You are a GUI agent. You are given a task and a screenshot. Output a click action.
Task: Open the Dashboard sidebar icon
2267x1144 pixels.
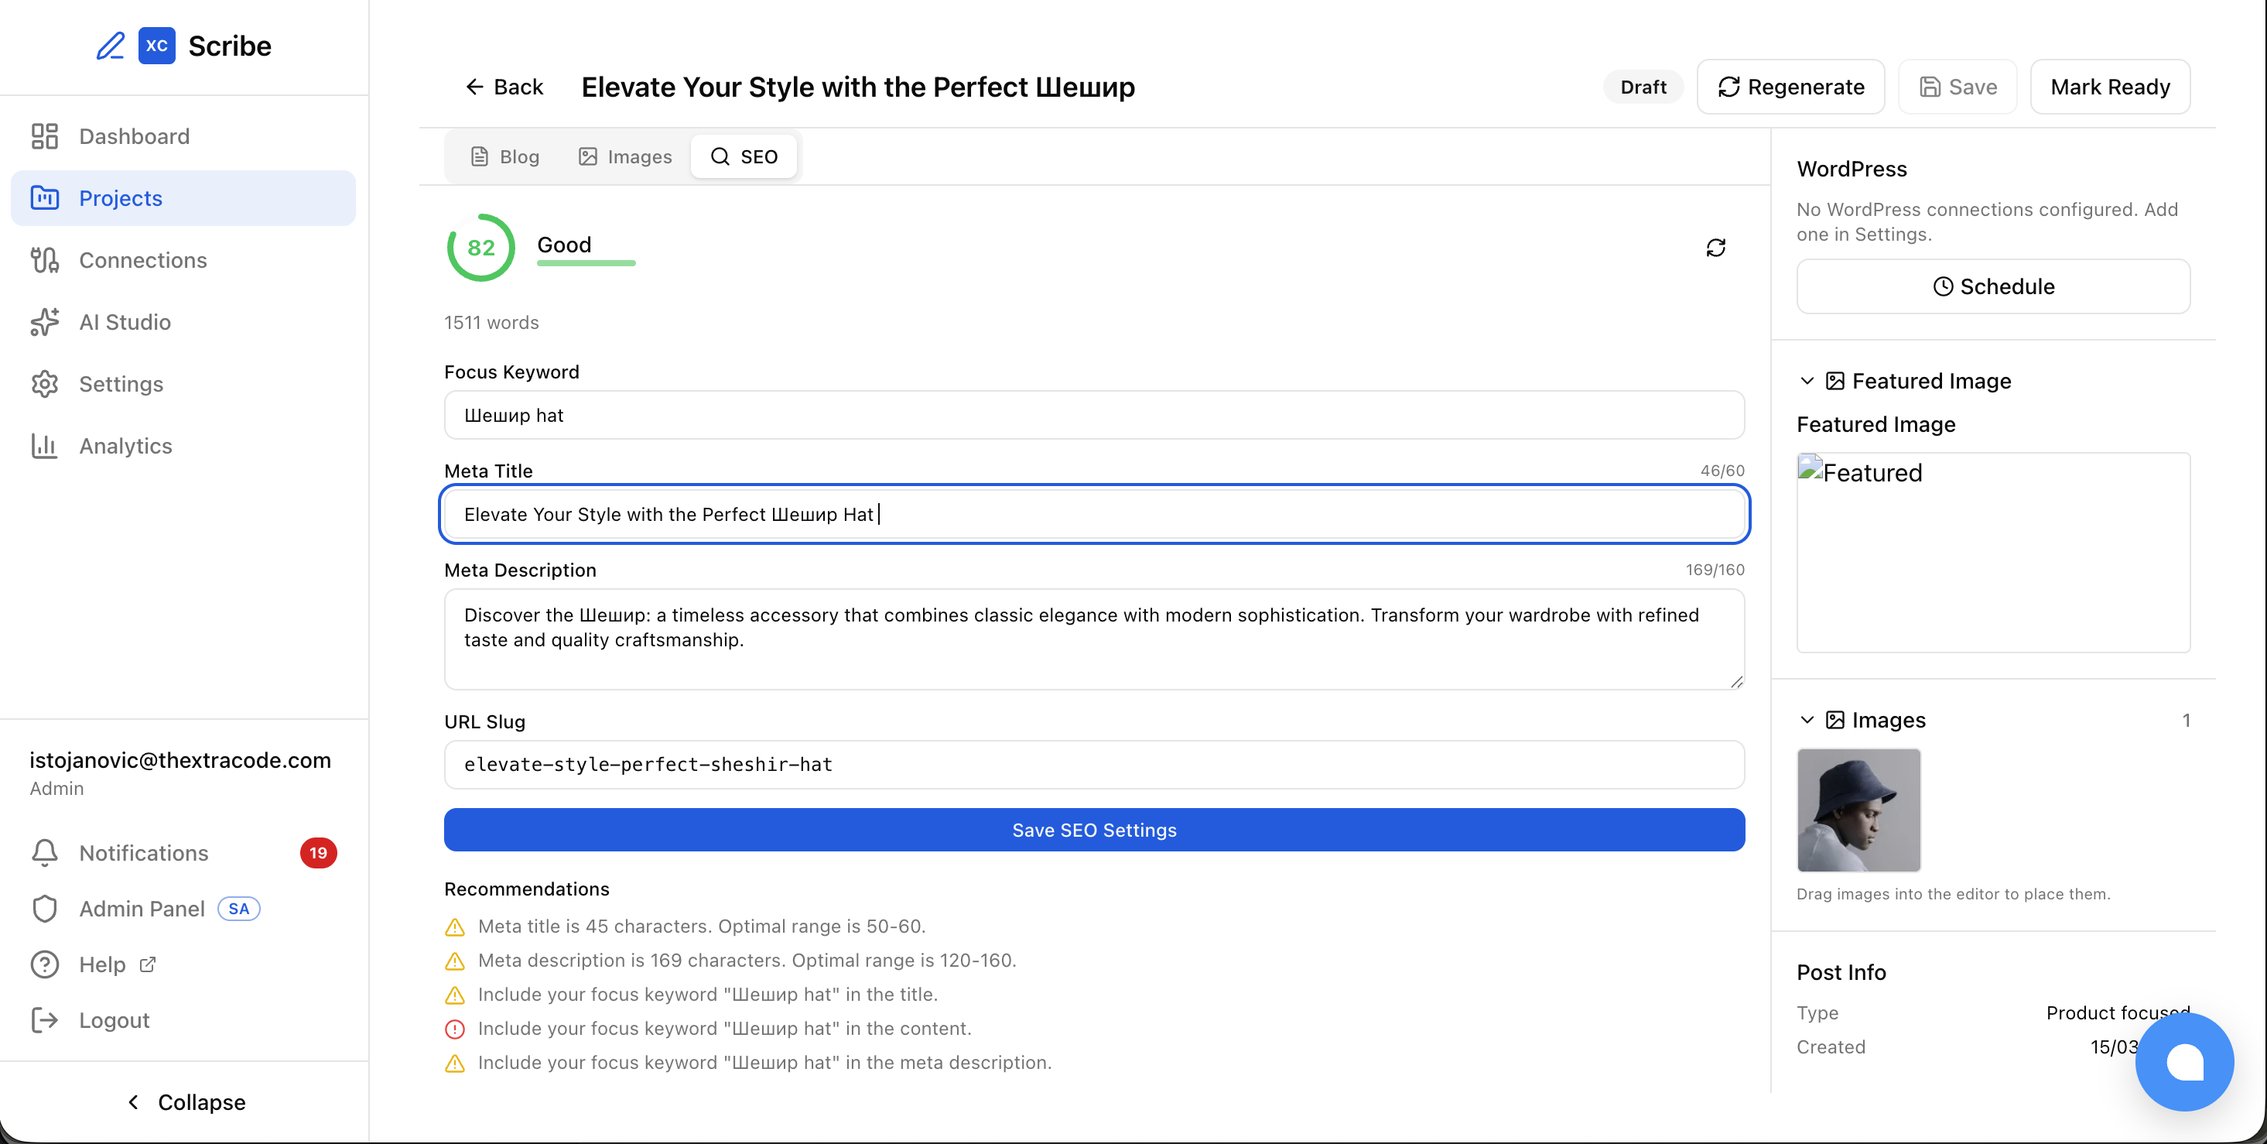click(x=44, y=136)
